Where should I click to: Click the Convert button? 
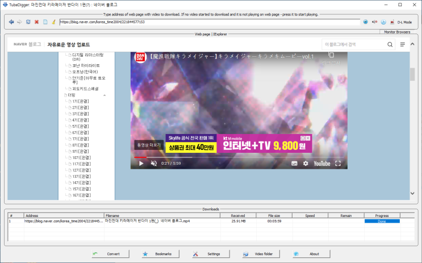[x=110, y=254]
